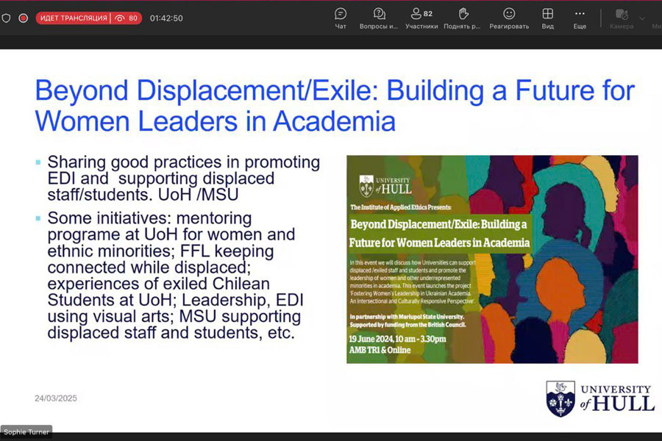
Task: Click the red recording indicator icon
Action: pyautogui.click(x=23, y=18)
